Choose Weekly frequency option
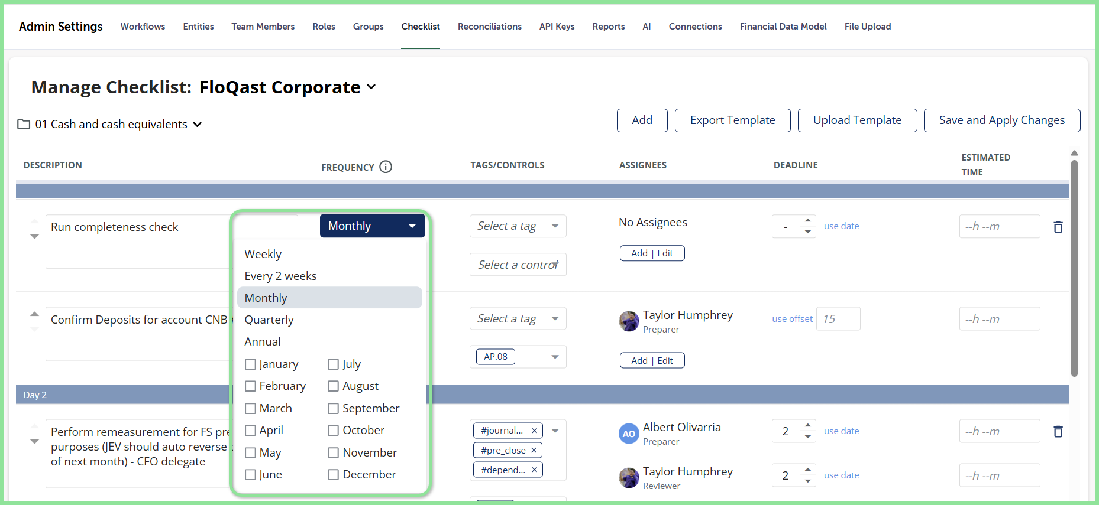 click(329, 254)
